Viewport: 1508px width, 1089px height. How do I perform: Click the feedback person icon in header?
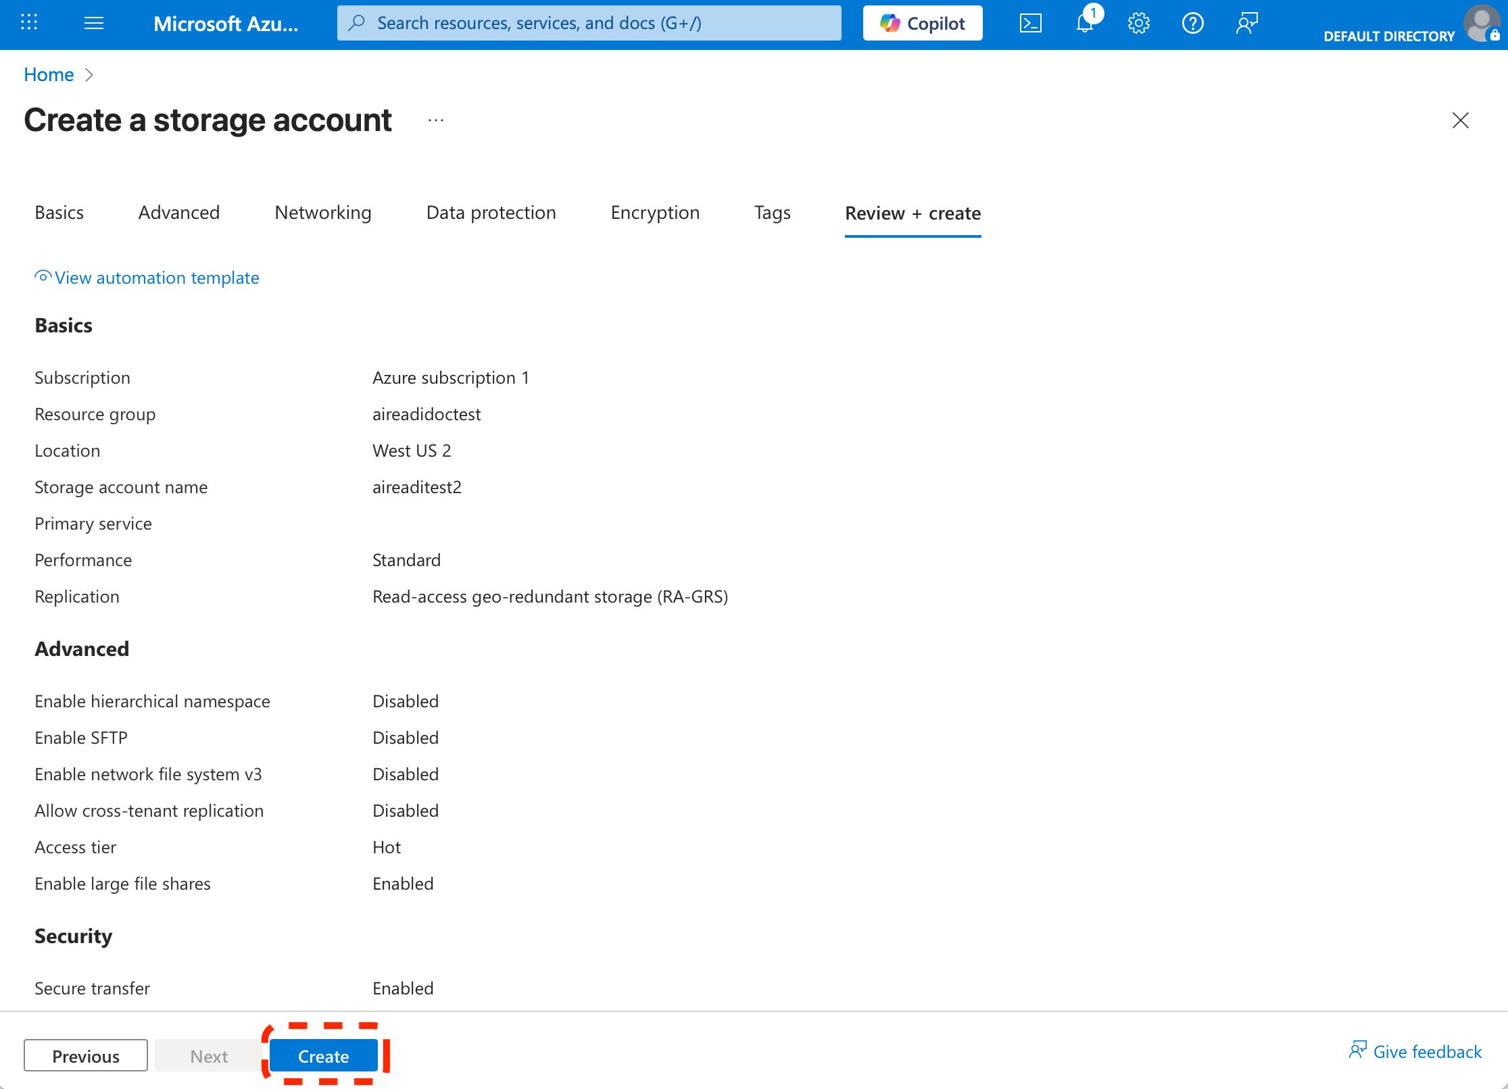coord(1246,24)
